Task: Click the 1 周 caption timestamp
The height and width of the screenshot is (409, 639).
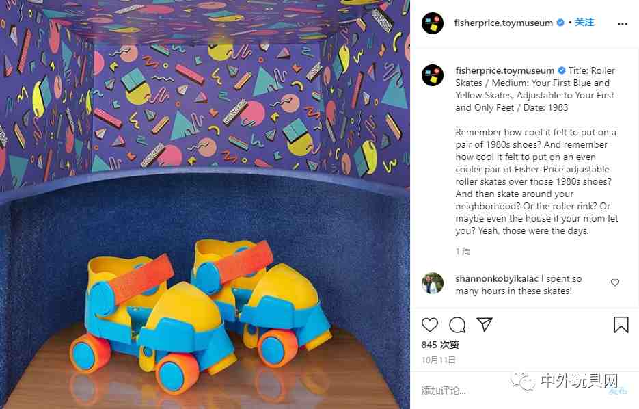Action: coord(463,251)
